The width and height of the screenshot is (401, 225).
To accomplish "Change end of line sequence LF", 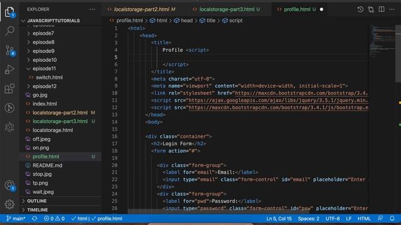I will click(x=348, y=219).
